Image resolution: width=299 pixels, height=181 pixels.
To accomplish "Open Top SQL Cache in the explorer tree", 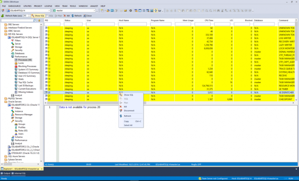I will pyautogui.click(x=26, y=82).
